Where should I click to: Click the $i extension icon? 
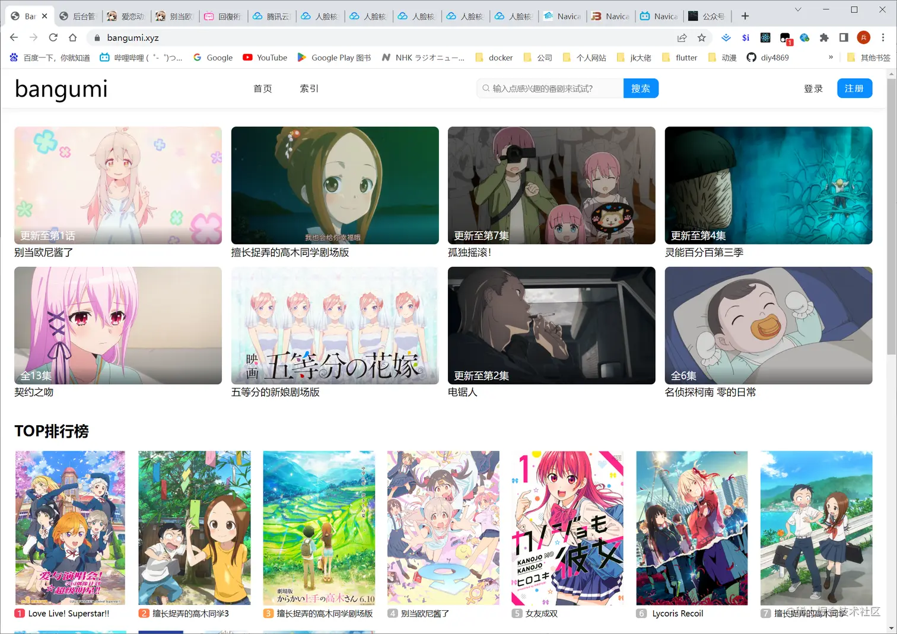(746, 37)
